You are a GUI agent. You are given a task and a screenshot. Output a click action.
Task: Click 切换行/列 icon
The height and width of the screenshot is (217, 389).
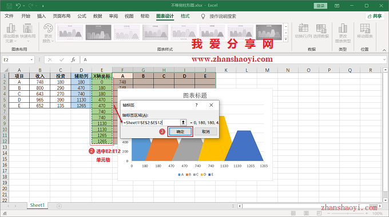(x=303, y=31)
